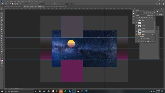Open the Window menu

[36, 1]
